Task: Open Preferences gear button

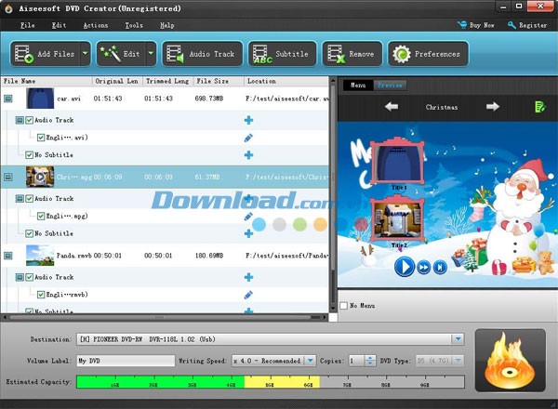Action: pyautogui.click(x=428, y=54)
